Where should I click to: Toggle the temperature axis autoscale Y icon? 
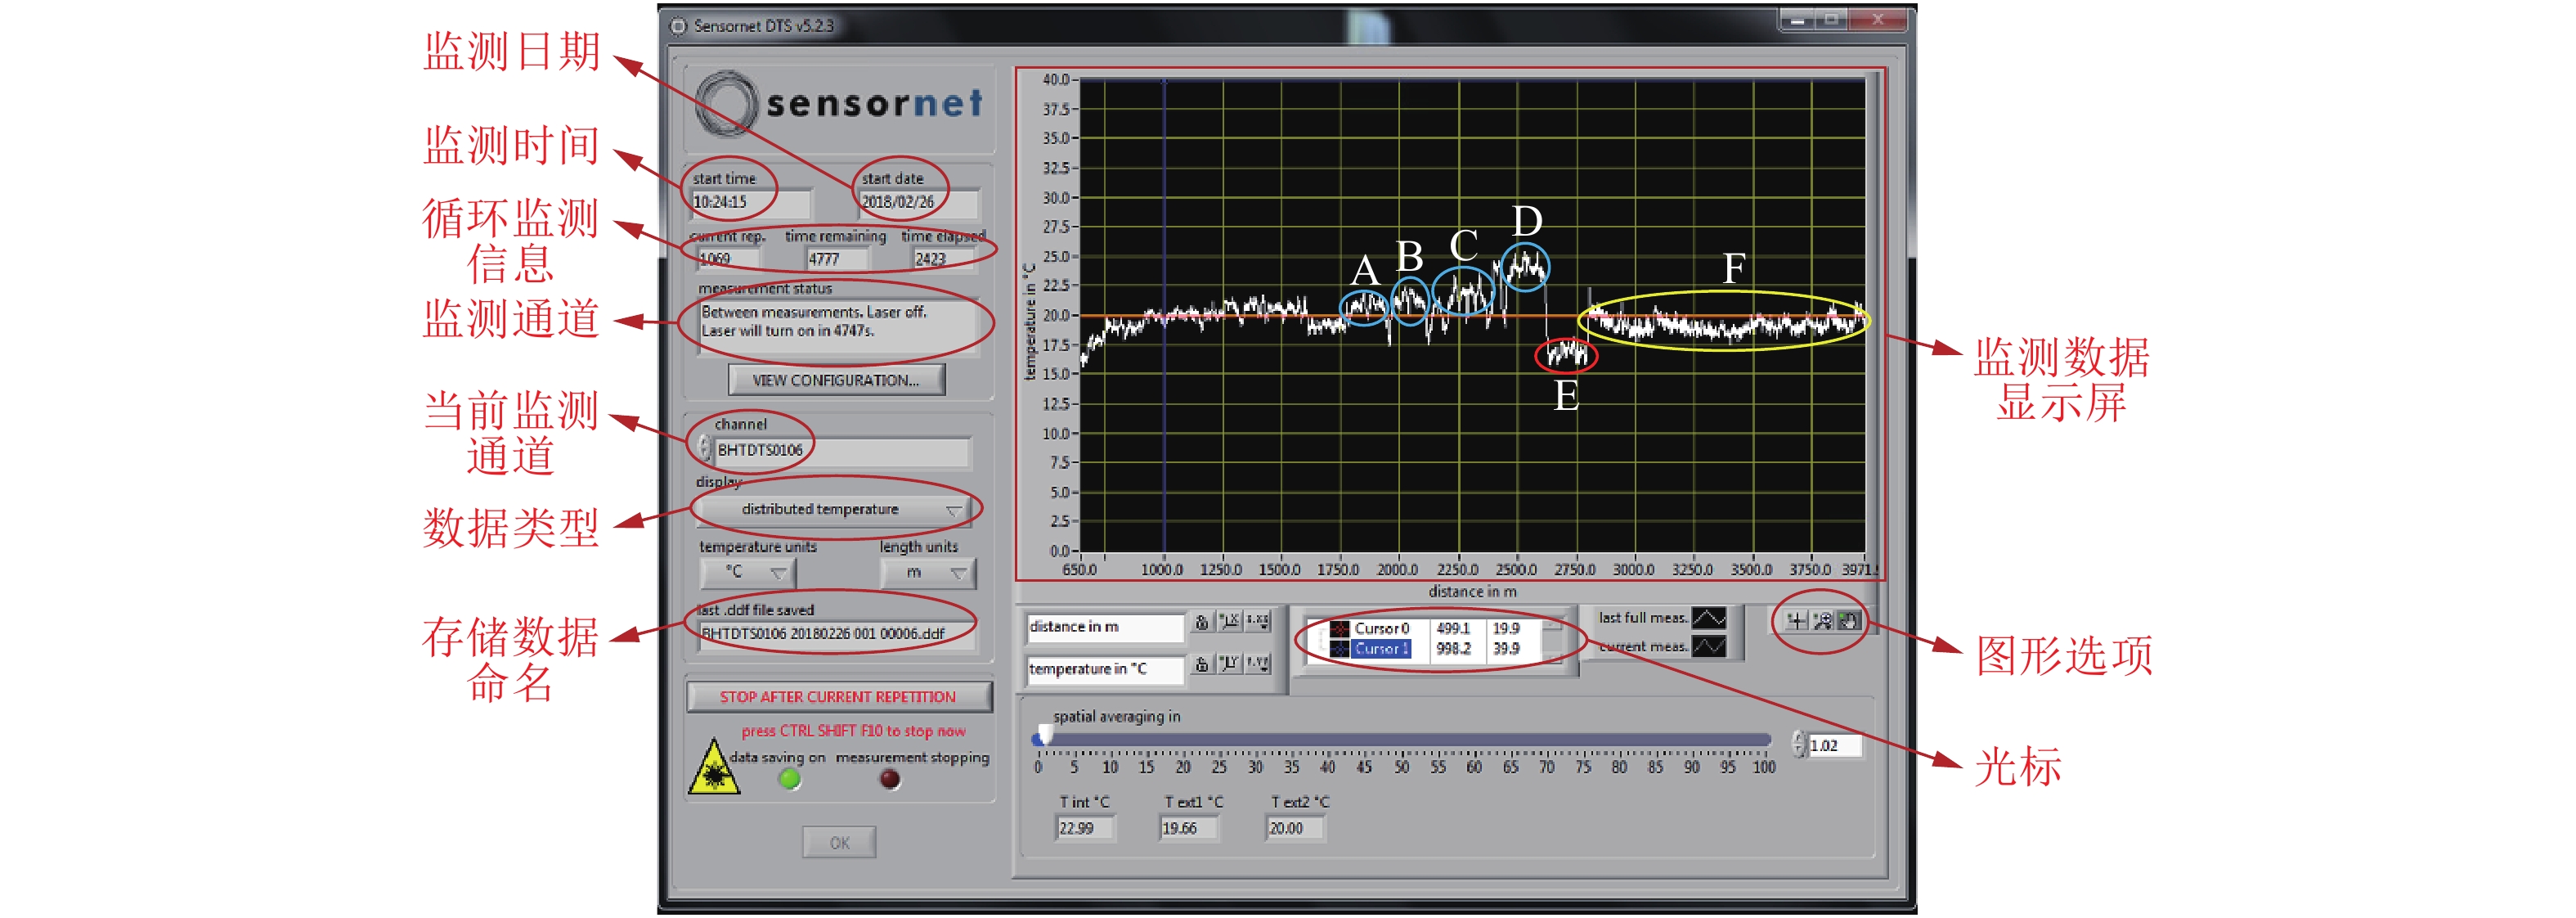1230,664
